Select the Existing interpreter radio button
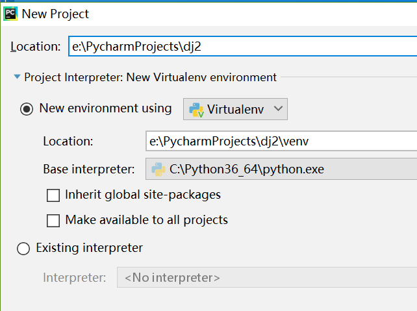Screen dimensions: 417x311 click(23, 249)
